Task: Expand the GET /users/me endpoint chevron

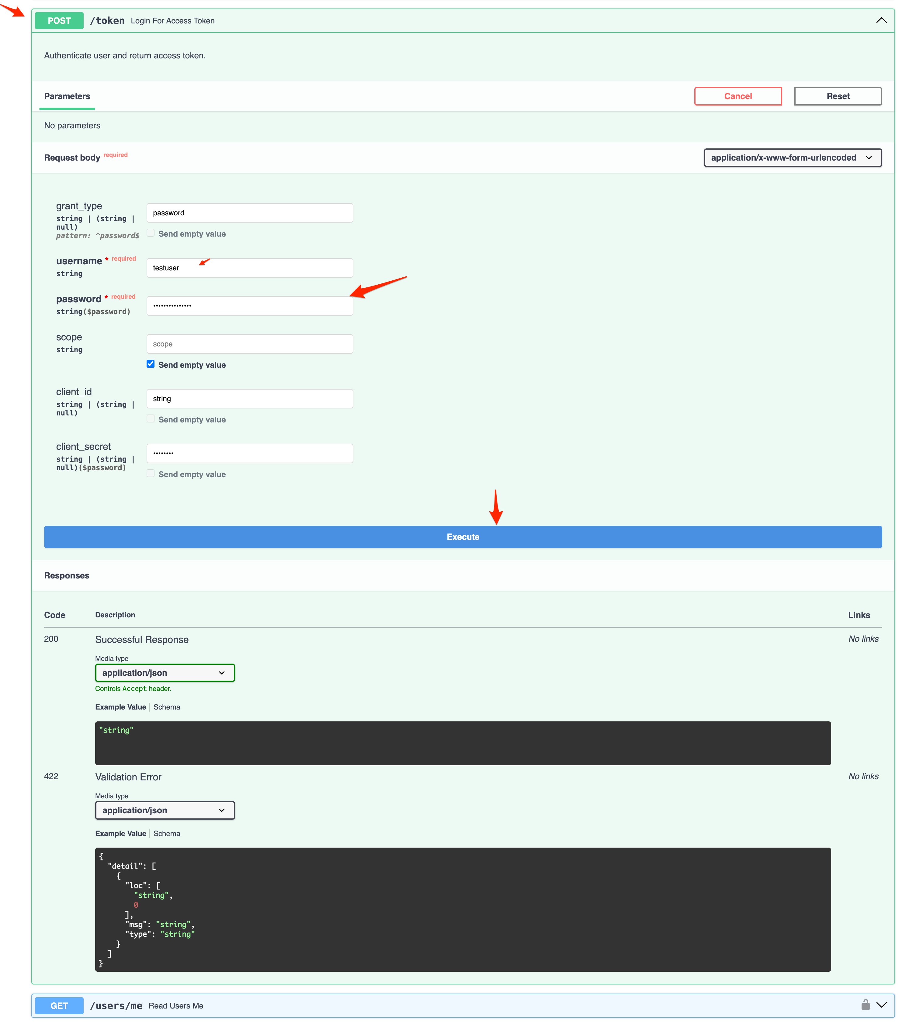Action: pyautogui.click(x=881, y=1005)
